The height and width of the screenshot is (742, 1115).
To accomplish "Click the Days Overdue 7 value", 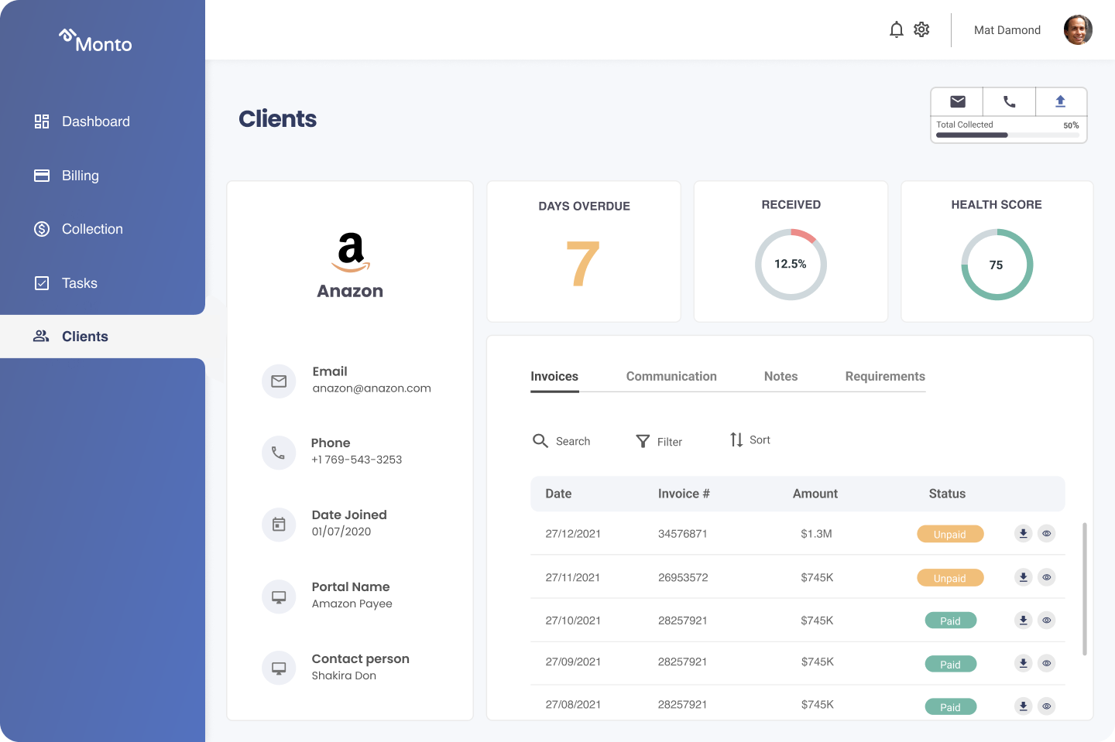I will point(583,263).
